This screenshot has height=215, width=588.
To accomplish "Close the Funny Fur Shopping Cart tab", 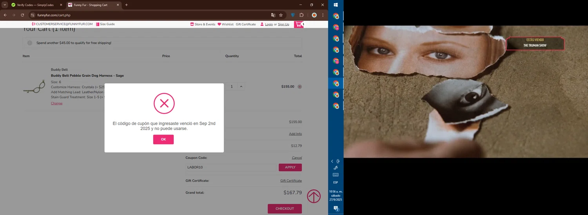I will 118,5.
